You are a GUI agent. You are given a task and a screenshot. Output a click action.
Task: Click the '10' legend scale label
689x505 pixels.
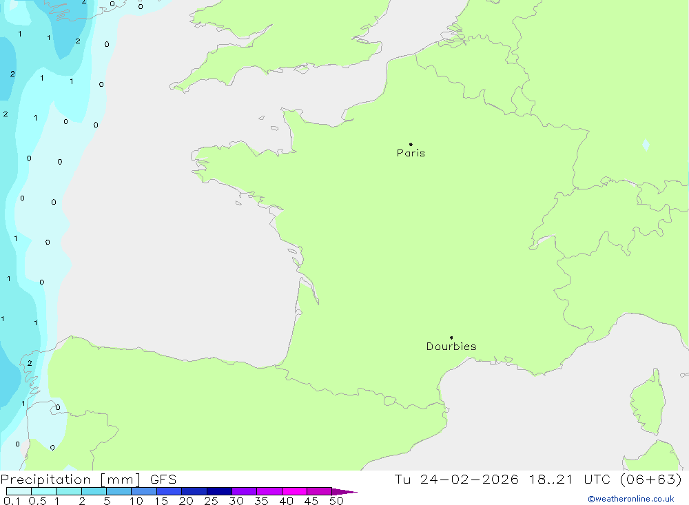(136, 501)
